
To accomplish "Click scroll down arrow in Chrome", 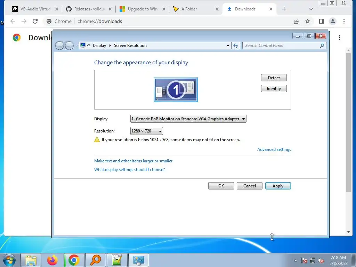I will point(348,232).
